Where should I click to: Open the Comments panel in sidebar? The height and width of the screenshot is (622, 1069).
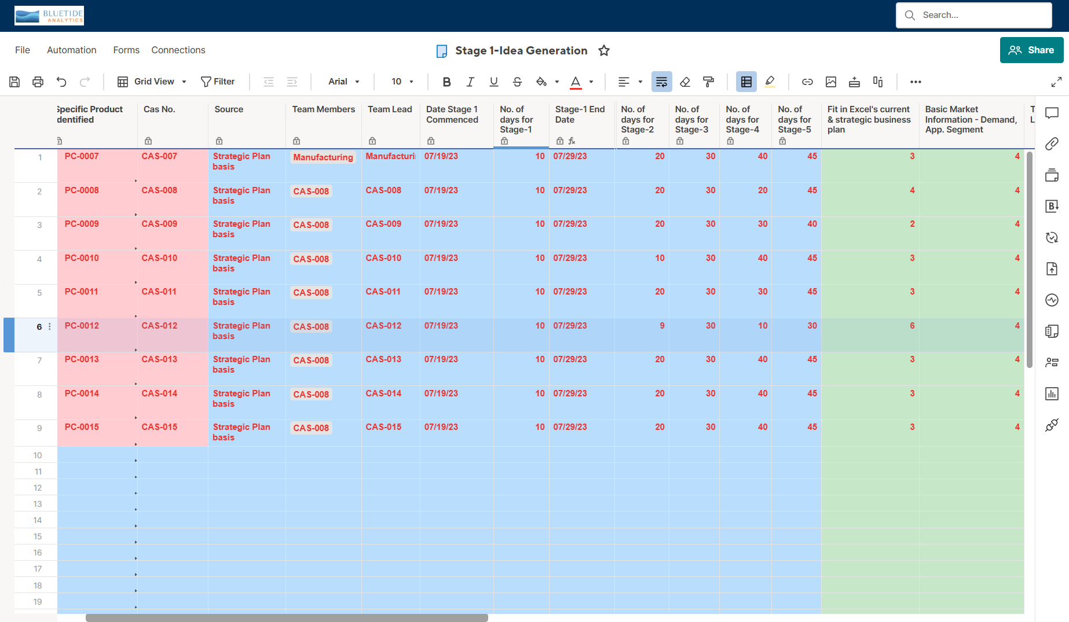(1052, 113)
